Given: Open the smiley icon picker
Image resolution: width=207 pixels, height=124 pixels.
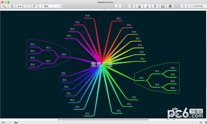Looking at the screenshot, I should pos(155,6).
